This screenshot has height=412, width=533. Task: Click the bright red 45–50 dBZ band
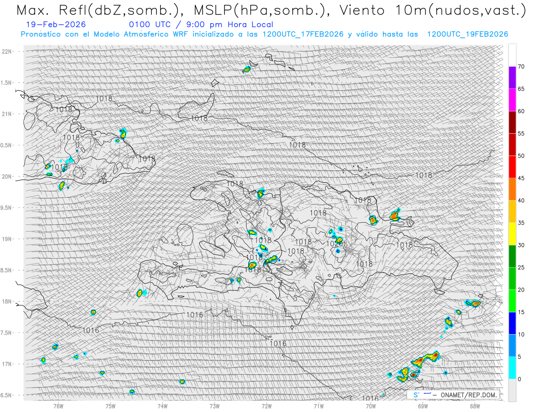click(x=512, y=167)
